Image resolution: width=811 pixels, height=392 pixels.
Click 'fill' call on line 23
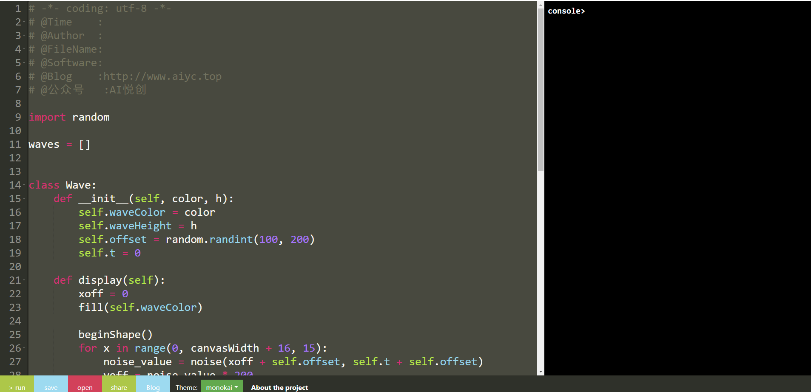(91, 307)
